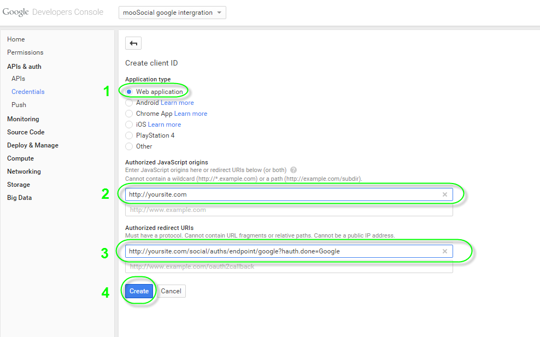540x337 pixels.
Task: Click the help question mark icon
Action: click(x=294, y=170)
